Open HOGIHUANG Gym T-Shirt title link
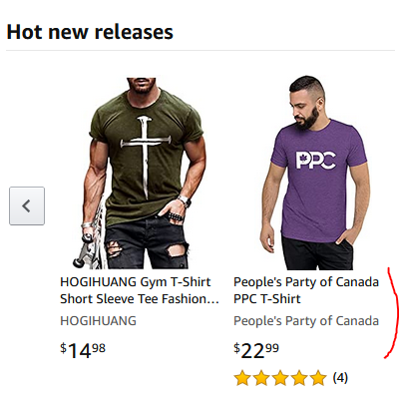 pyautogui.click(x=140, y=290)
